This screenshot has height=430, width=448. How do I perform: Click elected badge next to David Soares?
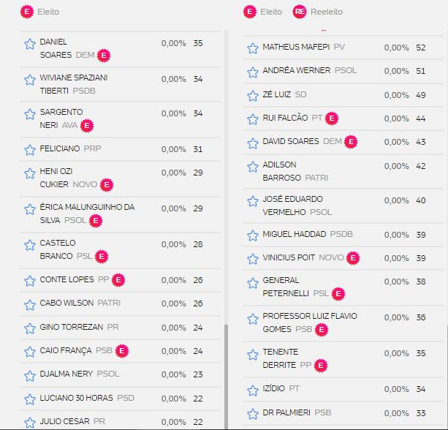point(351,142)
